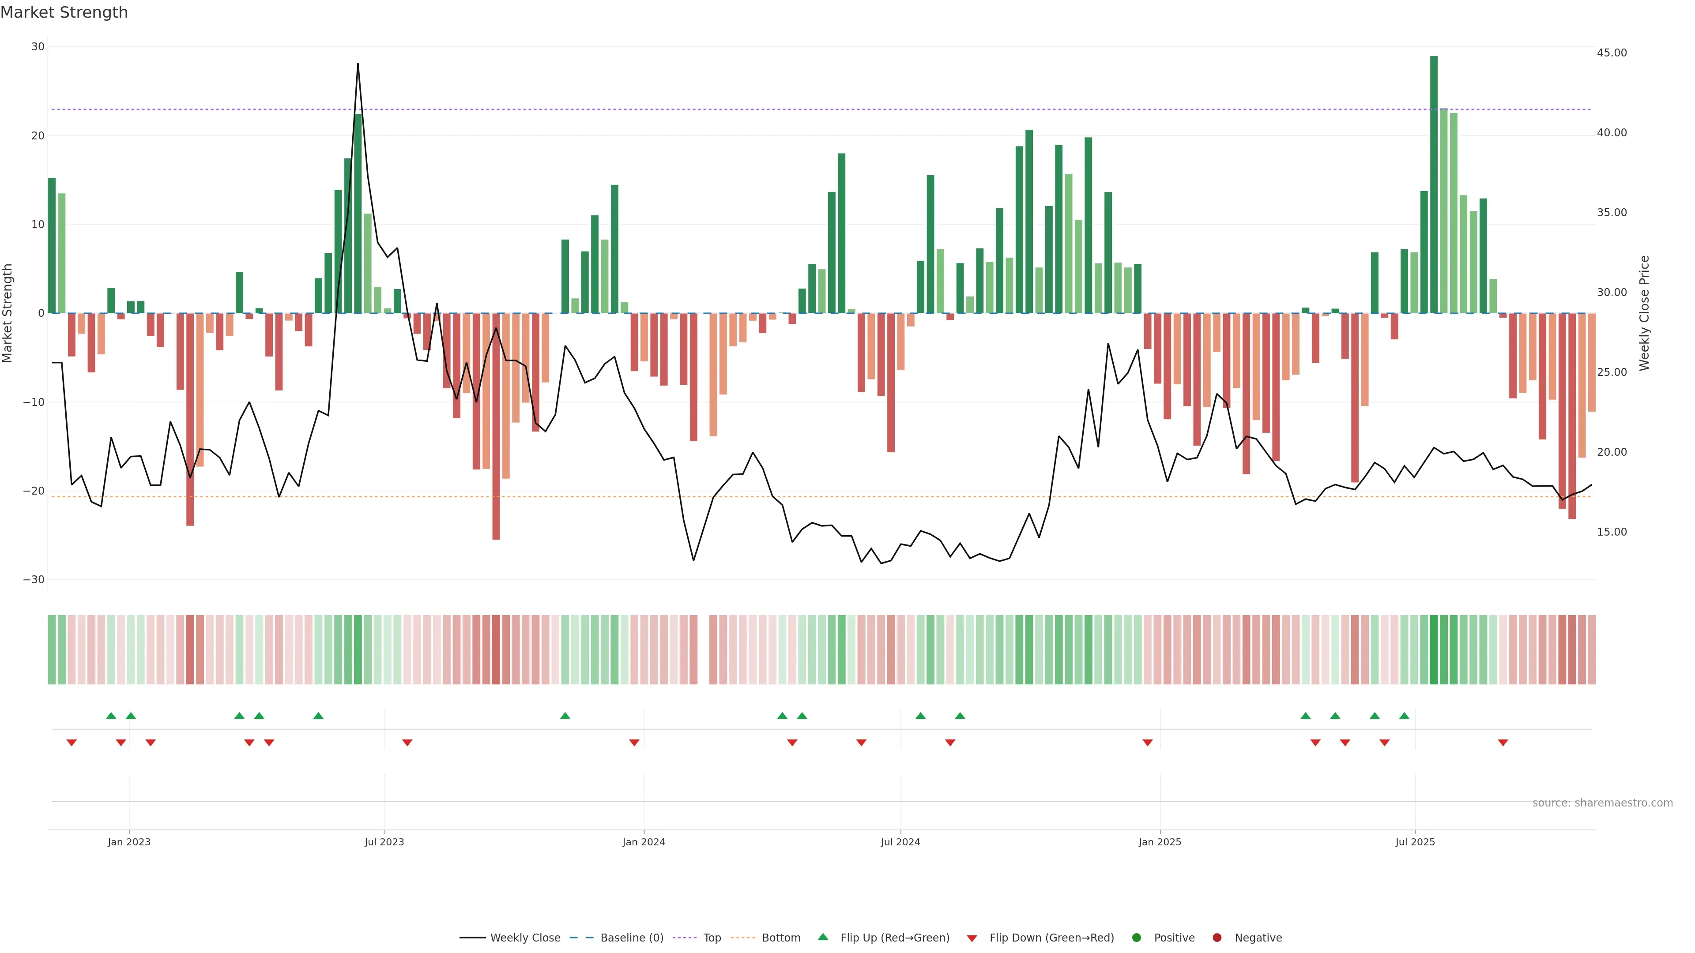This screenshot has height=953, width=1695.
Task: Click the last red flip-down triangle marker
Action: (x=1503, y=743)
